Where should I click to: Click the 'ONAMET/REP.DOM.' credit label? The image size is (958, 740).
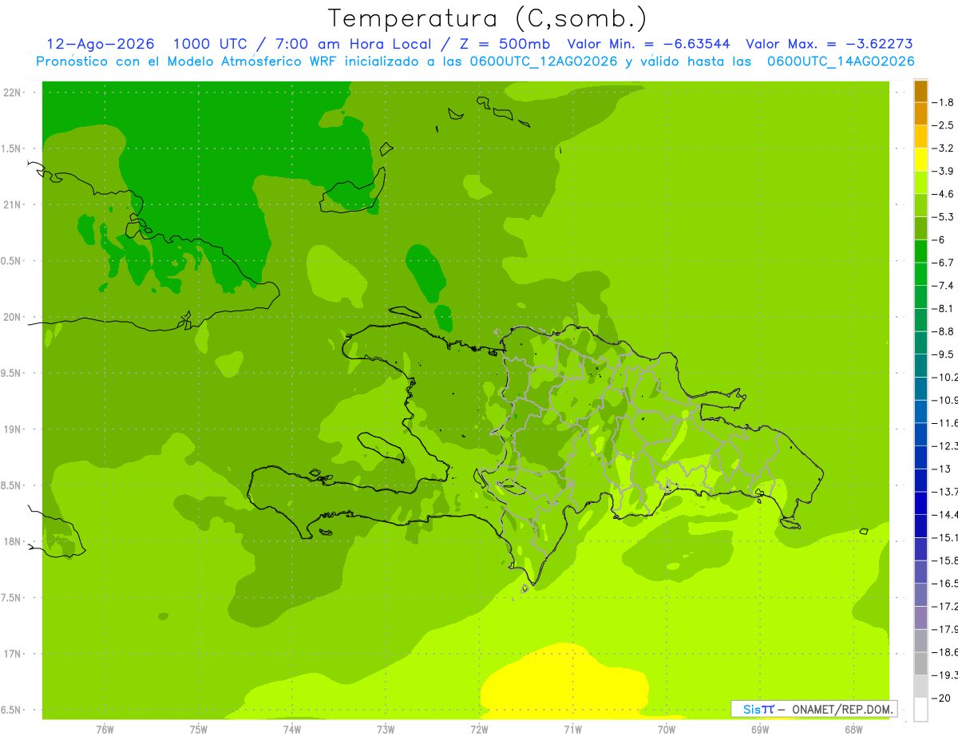[841, 709]
